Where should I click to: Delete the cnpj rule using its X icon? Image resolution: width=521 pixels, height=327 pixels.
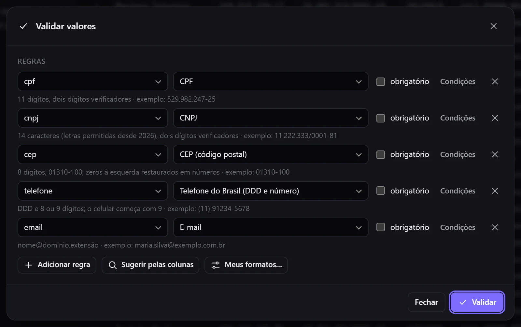(x=495, y=118)
